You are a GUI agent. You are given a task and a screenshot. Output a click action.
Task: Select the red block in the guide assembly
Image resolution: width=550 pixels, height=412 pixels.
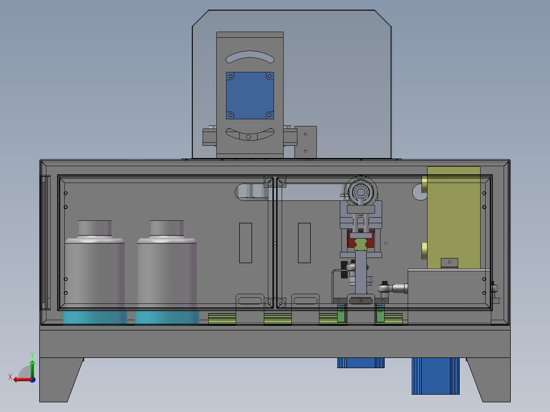[361, 239]
